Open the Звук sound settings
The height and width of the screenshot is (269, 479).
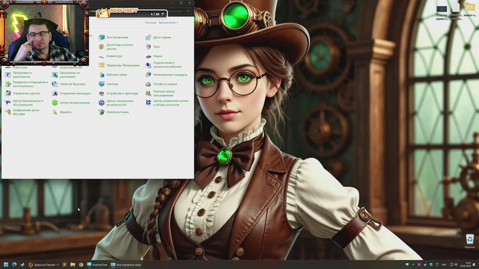153,47
